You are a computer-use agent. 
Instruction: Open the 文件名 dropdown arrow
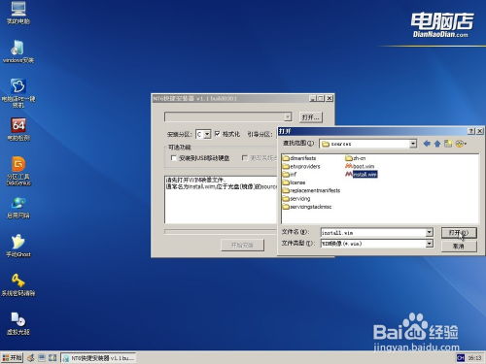coord(429,232)
